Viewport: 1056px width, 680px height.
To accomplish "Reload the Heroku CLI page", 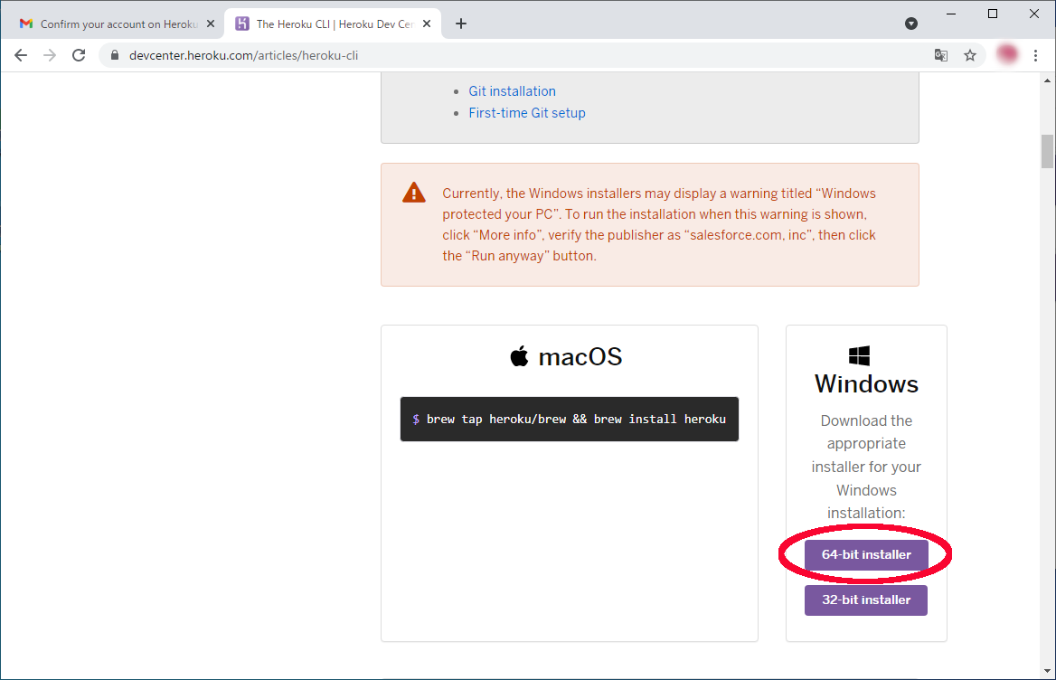I will click(79, 55).
